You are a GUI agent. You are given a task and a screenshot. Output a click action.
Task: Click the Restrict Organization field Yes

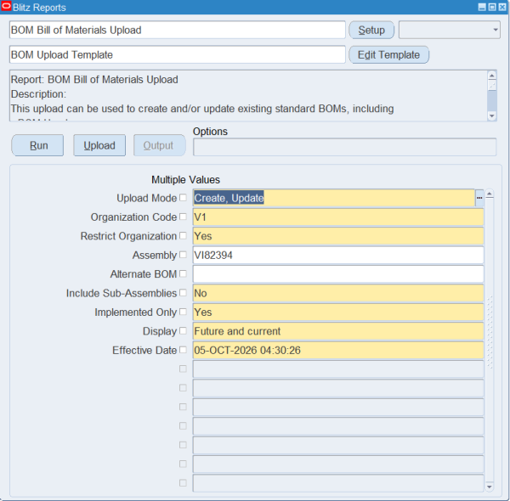tap(338, 236)
